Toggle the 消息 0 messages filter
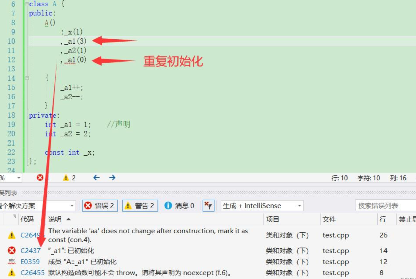The width and height of the screenshot is (416, 279). pyautogui.click(x=179, y=205)
